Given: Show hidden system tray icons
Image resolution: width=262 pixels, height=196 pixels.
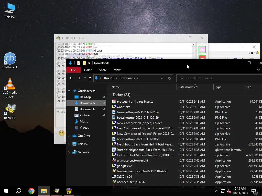Looking at the screenshot, I should [x=216, y=191].
